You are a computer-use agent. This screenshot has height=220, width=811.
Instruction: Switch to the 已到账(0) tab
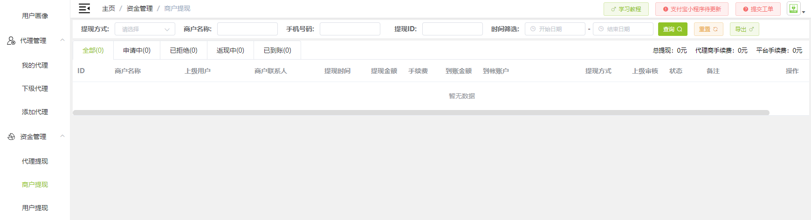tap(277, 50)
